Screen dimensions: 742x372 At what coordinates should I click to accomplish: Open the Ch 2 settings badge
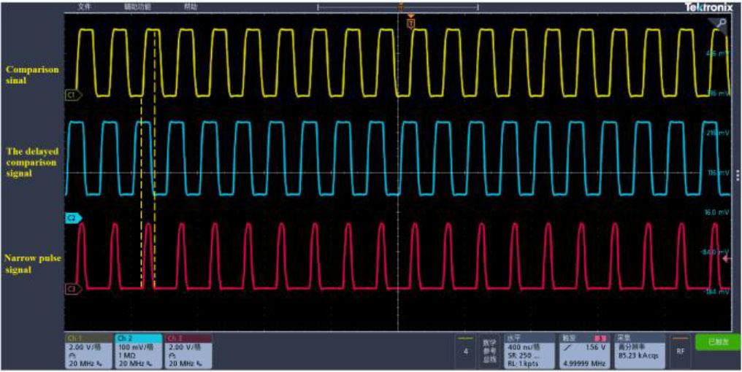click(x=137, y=351)
